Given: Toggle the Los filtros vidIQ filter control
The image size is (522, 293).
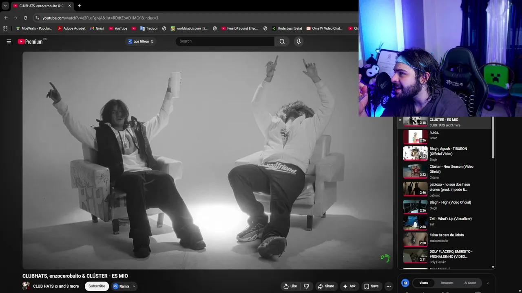Looking at the screenshot, I should click(141, 41).
